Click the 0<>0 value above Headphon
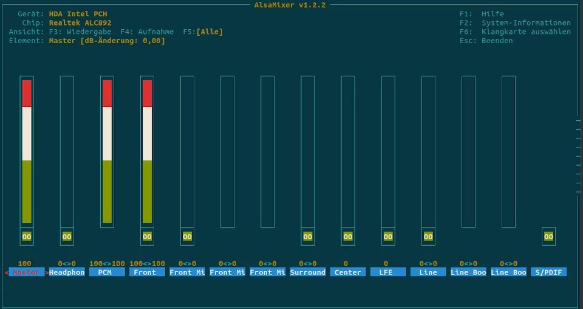The width and height of the screenshot is (583, 309). coord(67,263)
